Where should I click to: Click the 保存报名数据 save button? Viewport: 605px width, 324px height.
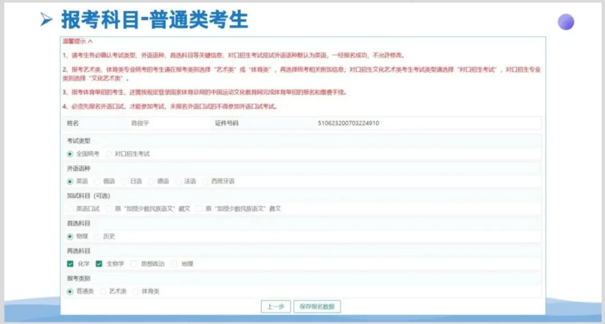point(317,307)
